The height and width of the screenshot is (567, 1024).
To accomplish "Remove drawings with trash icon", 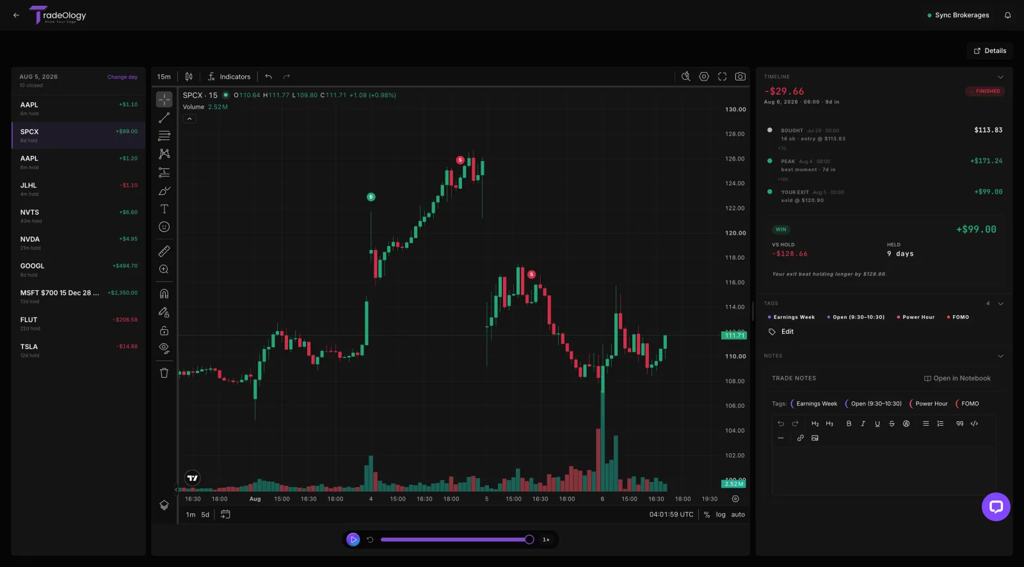I will 164,373.
